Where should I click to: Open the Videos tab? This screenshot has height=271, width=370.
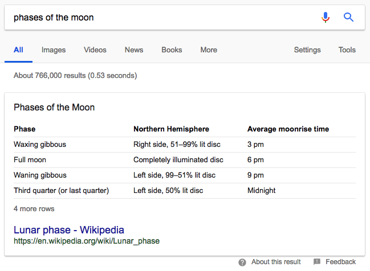(x=95, y=50)
